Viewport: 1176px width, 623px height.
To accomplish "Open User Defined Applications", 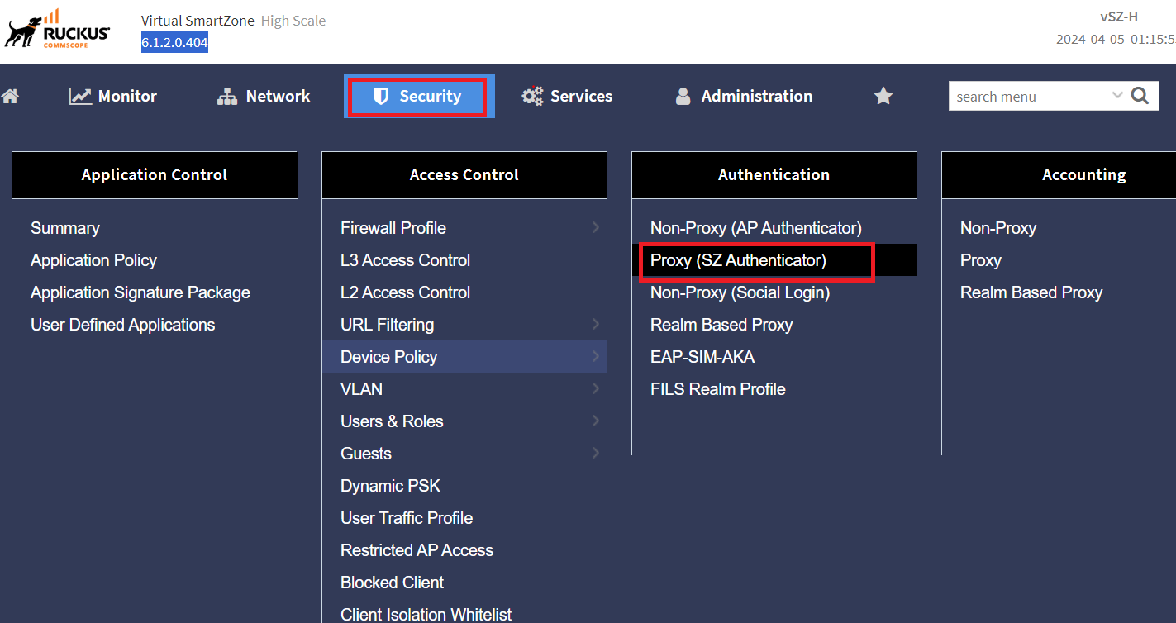I will pos(123,325).
